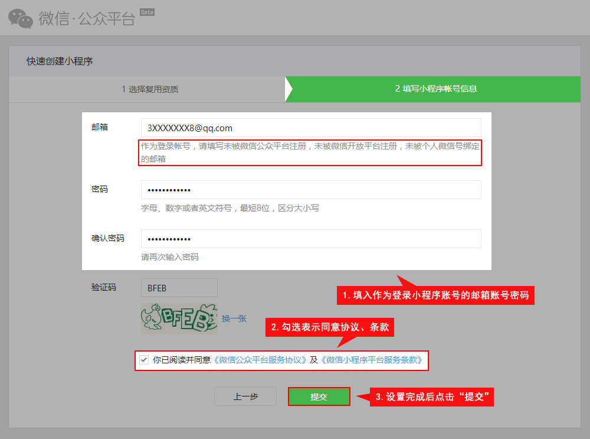This screenshot has width=590, height=439.
Task: Refresh captcha via the 换一张 link
Action: point(234,318)
